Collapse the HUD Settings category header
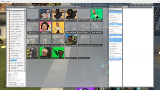160x90 pixels. pos(115,39)
